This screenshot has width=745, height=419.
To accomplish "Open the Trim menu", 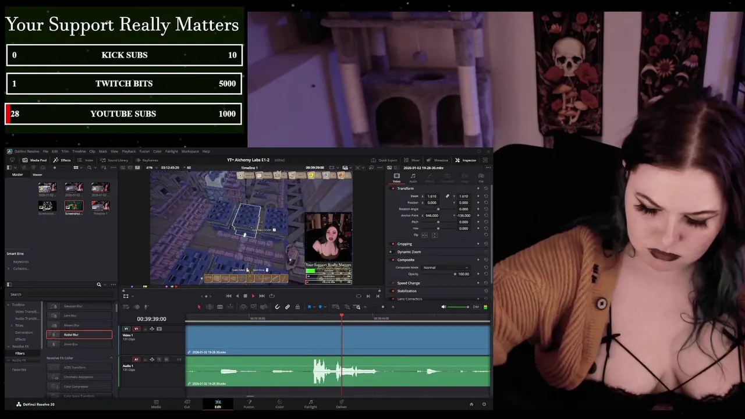I will click(x=65, y=151).
